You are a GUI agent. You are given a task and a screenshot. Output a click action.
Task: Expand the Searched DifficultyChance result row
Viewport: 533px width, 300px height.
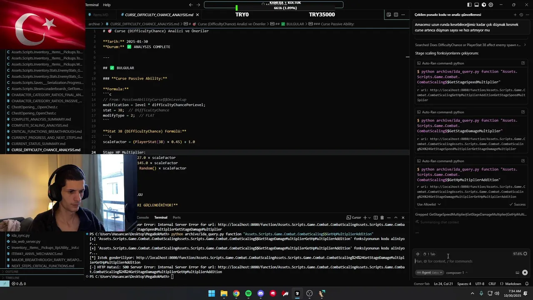point(471,45)
